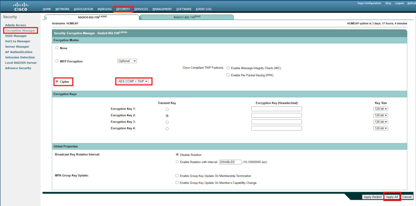Click the Cancel button
Screen dimensions: 416x206
click(407, 197)
